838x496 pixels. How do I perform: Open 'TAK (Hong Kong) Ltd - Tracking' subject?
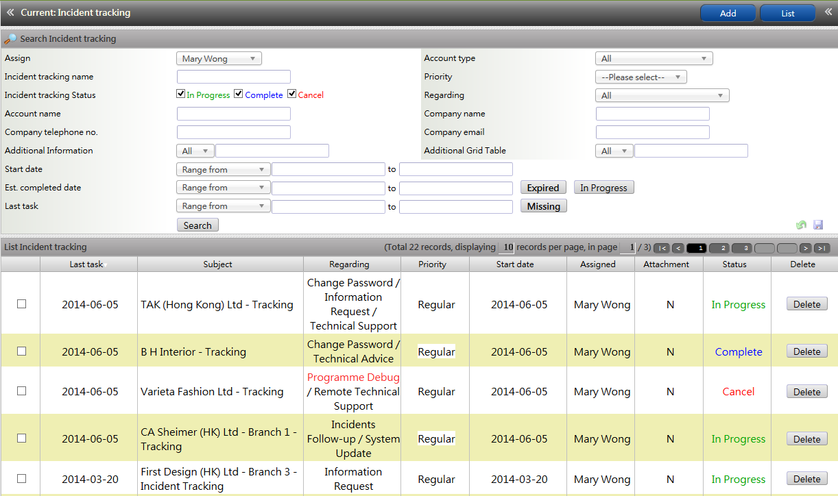click(x=217, y=305)
